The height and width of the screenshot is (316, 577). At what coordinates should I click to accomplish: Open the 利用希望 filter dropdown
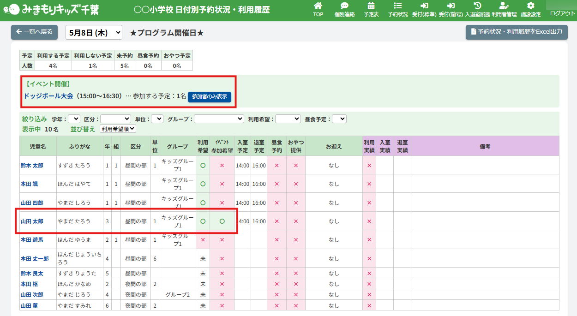[288, 119]
